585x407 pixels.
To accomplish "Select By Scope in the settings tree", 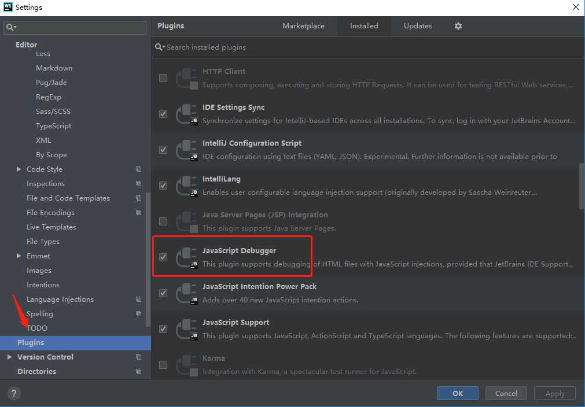I will (51, 155).
